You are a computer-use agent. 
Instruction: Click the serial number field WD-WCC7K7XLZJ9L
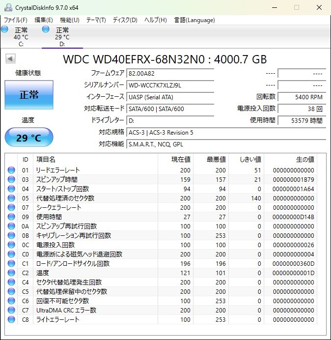click(170, 85)
